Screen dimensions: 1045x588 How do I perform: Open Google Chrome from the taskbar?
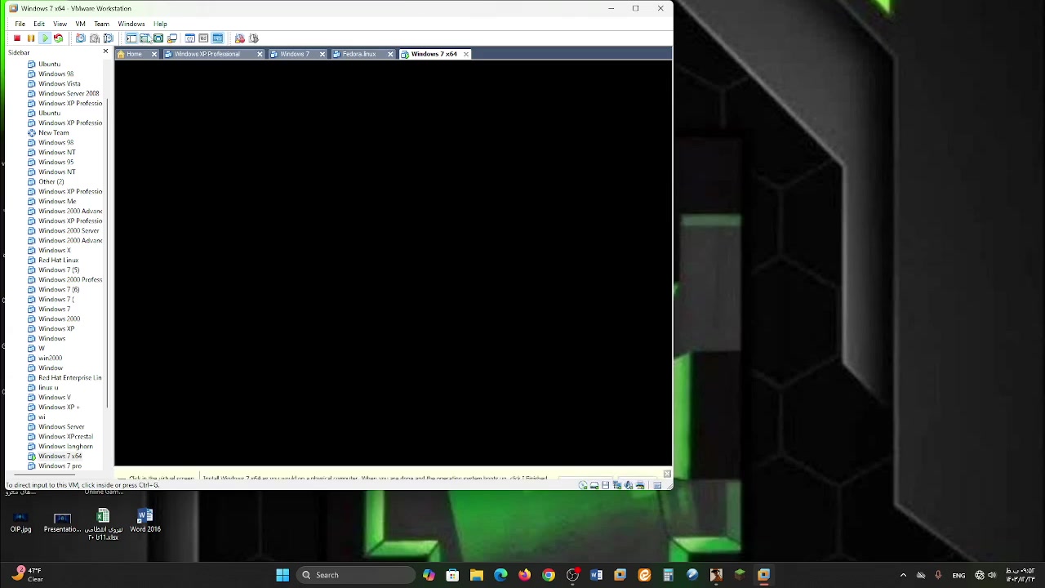click(x=549, y=575)
